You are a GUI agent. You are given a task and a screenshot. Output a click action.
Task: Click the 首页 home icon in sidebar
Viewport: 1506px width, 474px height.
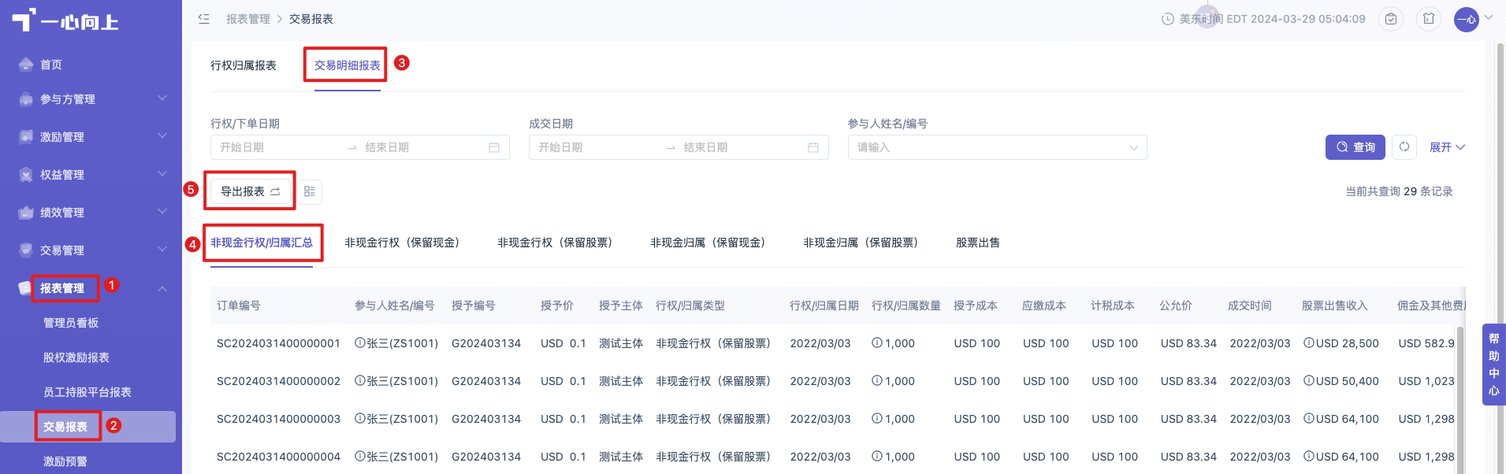pyautogui.click(x=26, y=65)
